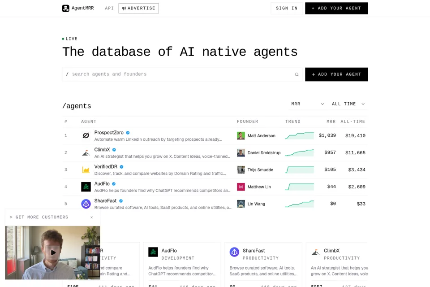
Task: Click the ProspectZero row description text
Action: [158, 139]
